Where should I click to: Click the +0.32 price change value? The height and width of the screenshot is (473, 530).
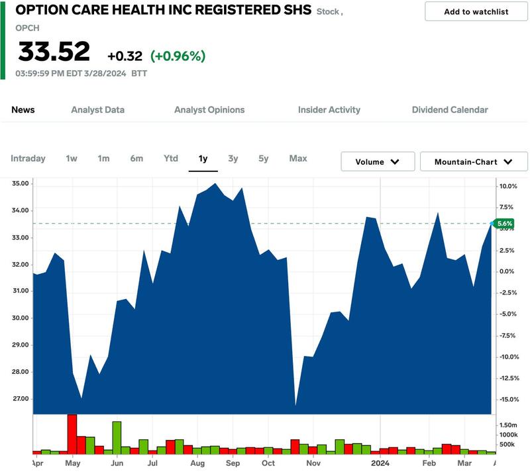pyautogui.click(x=125, y=56)
